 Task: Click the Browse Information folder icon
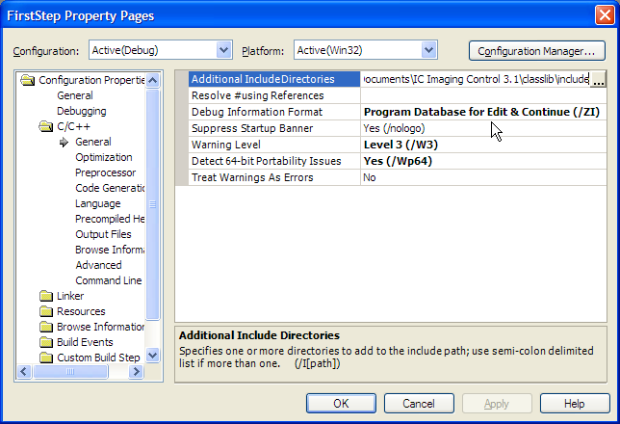[x=45, y=327]
